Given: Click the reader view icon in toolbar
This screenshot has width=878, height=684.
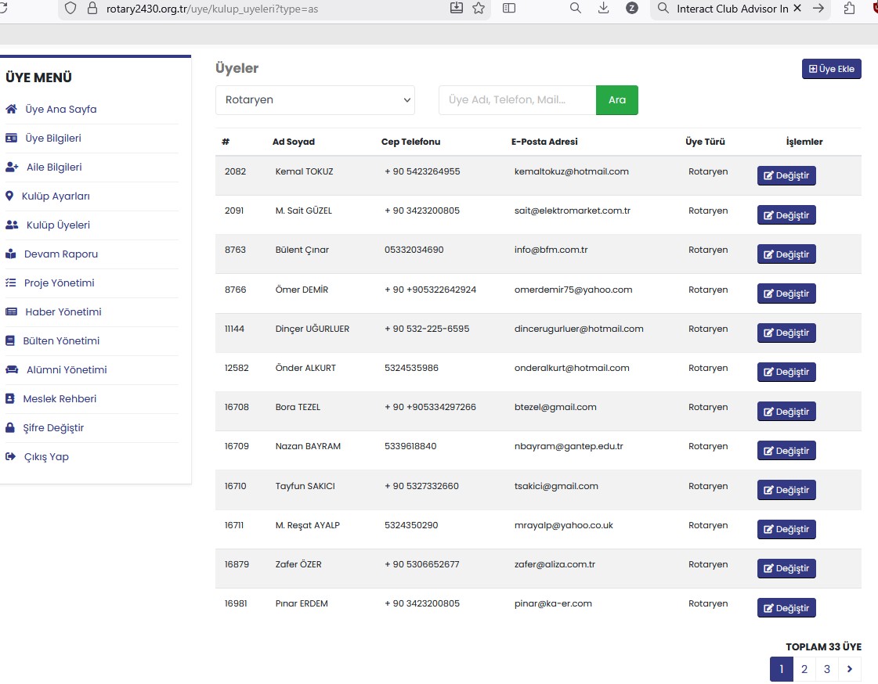Looking at the screenshot, I should (509, 9).
